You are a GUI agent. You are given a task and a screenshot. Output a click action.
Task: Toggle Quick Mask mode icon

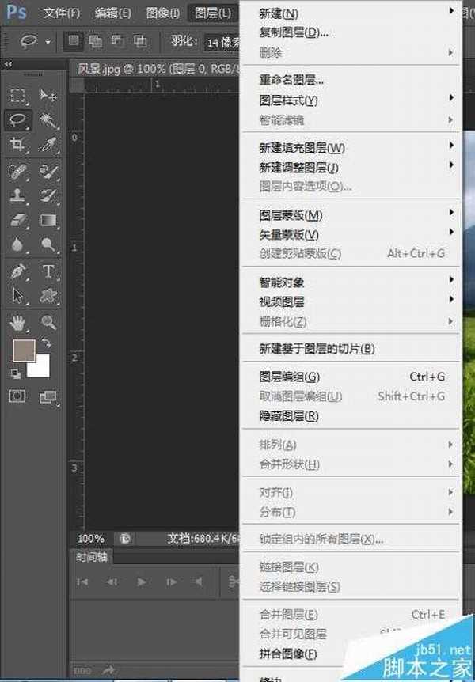17,396
